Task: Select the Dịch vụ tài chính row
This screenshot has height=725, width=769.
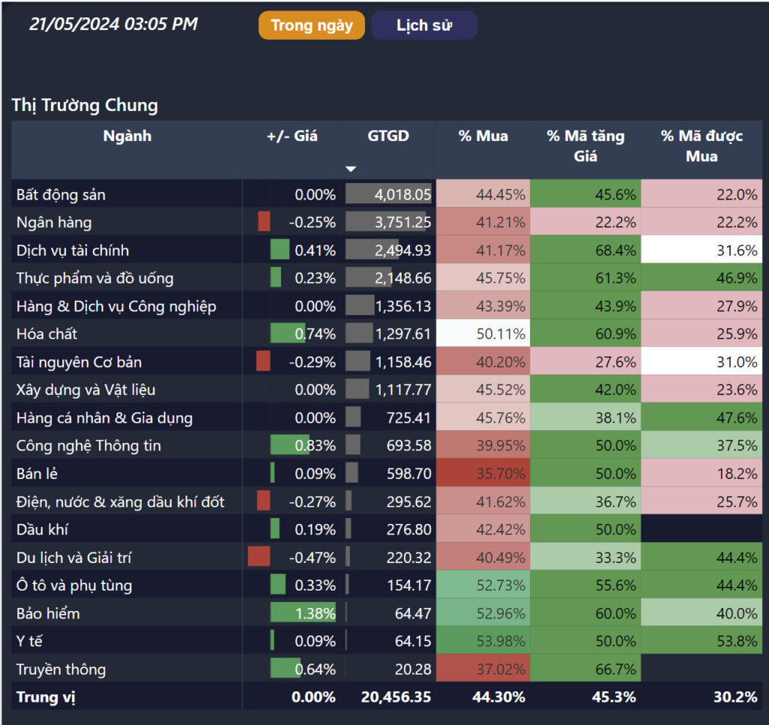Action: tap(73, 251)
